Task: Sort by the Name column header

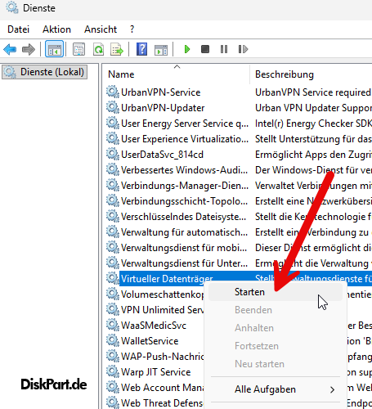Action: (121, 74)
